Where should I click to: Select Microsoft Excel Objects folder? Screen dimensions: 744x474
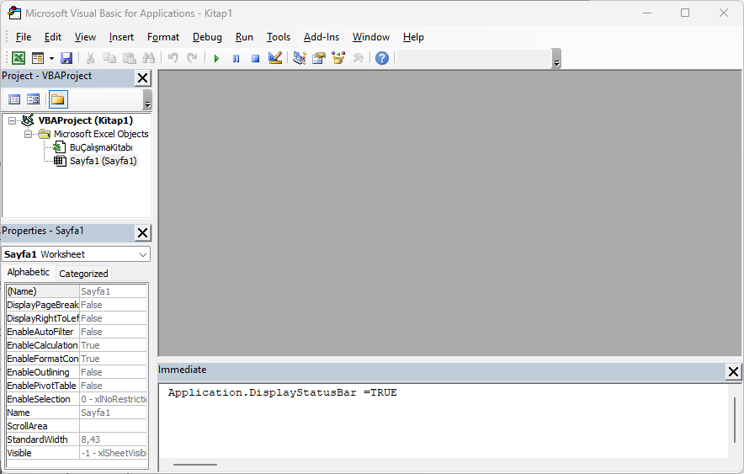(x=101, y=134)
